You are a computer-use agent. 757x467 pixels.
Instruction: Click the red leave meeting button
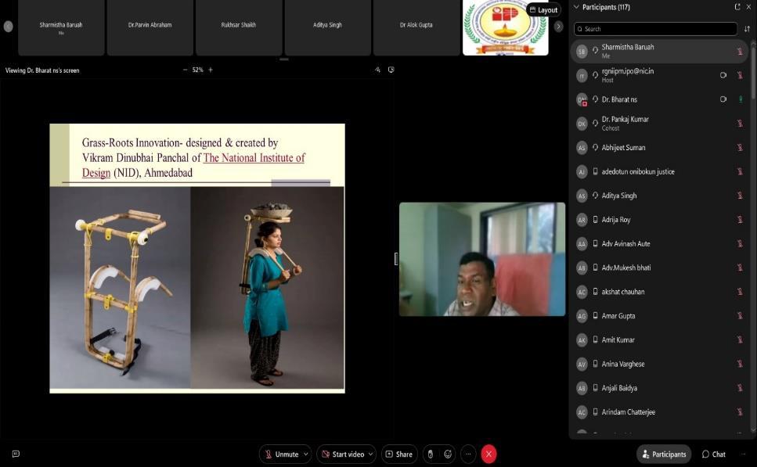(488, 454)
